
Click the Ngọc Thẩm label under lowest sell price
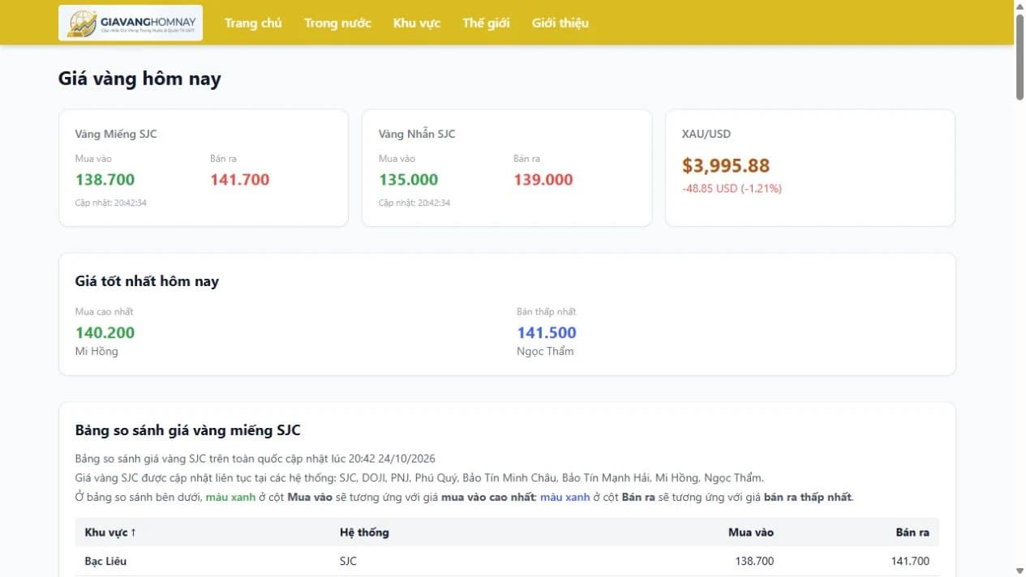[545, 351]
